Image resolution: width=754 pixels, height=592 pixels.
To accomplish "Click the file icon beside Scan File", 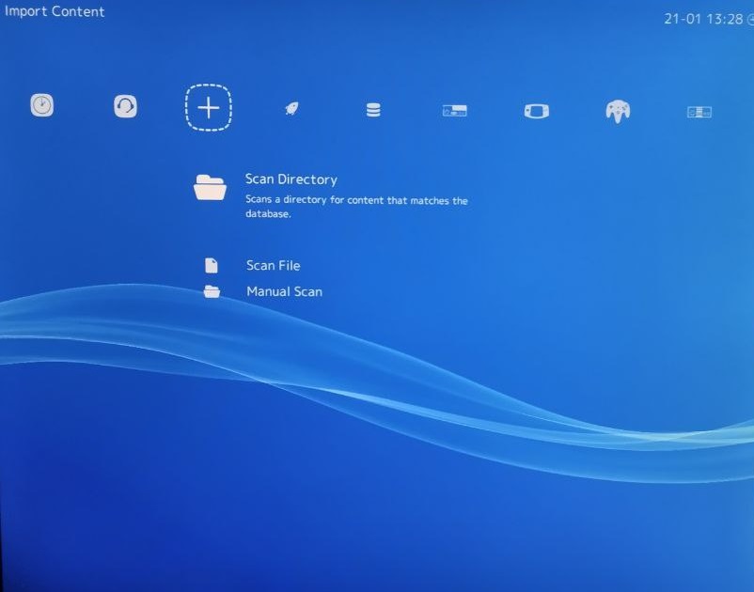I will (212, 266).
